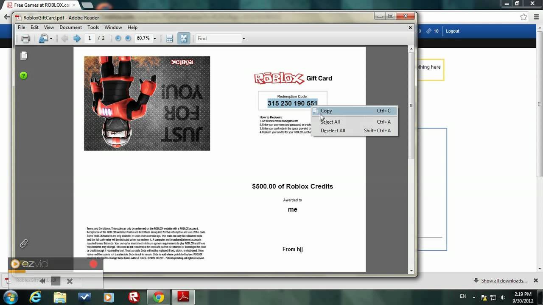This screenshot has height=305, width=543.
Task: Click the collaborate/share toolbar icon
Action: [43, 39]
